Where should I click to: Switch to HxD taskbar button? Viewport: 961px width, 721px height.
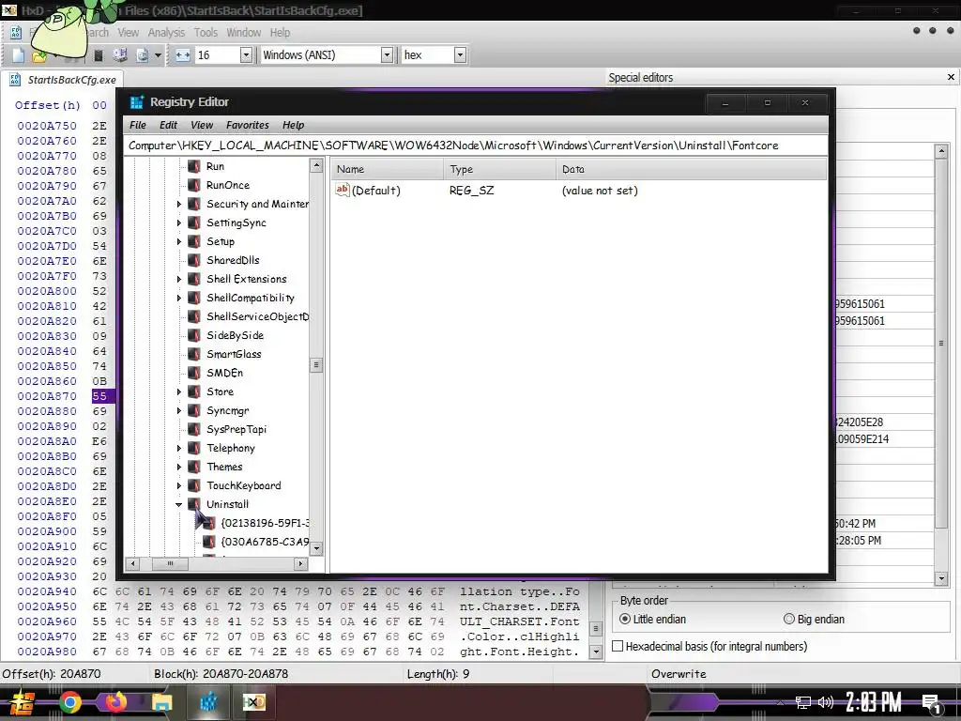(253, 702)
